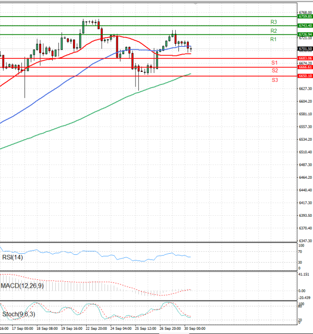Select the R2 resistance level label
The height and width of the screenshot is (334, 313).
[273, 31]
